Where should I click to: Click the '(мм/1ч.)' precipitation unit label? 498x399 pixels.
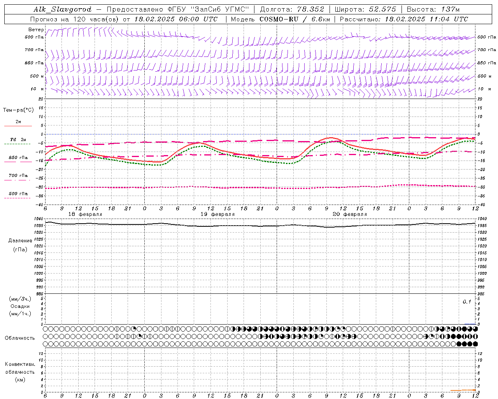(x=20, y=314)
